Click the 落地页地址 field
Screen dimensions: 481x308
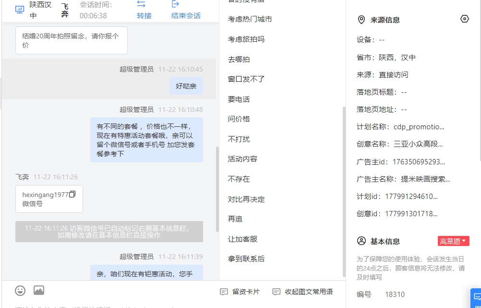tap(382, 110)
